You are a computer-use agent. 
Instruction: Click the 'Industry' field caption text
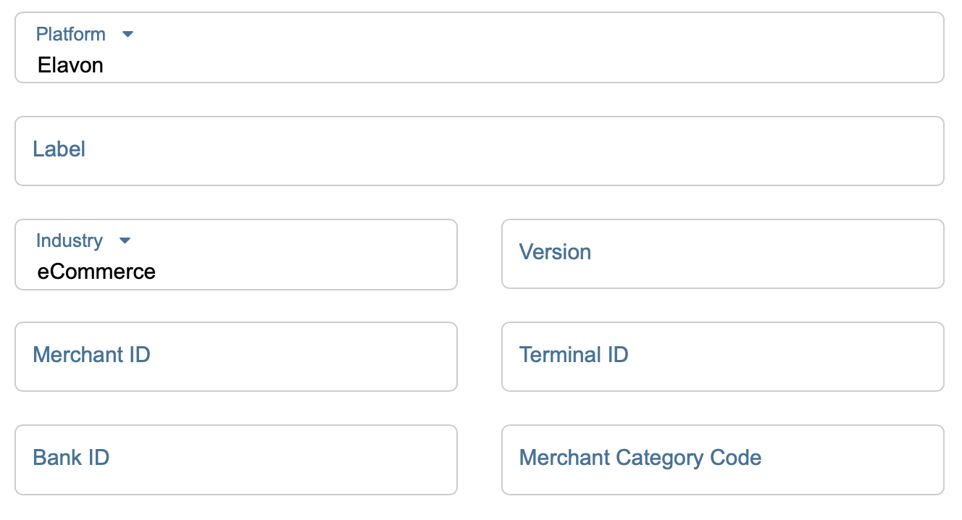[70, 240]
